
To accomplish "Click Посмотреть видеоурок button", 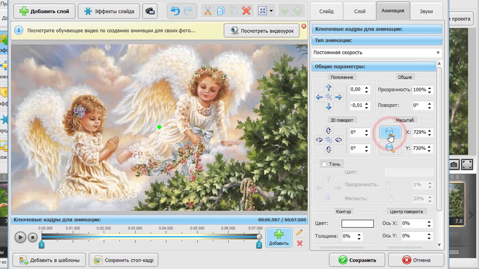I will (262, 31).
